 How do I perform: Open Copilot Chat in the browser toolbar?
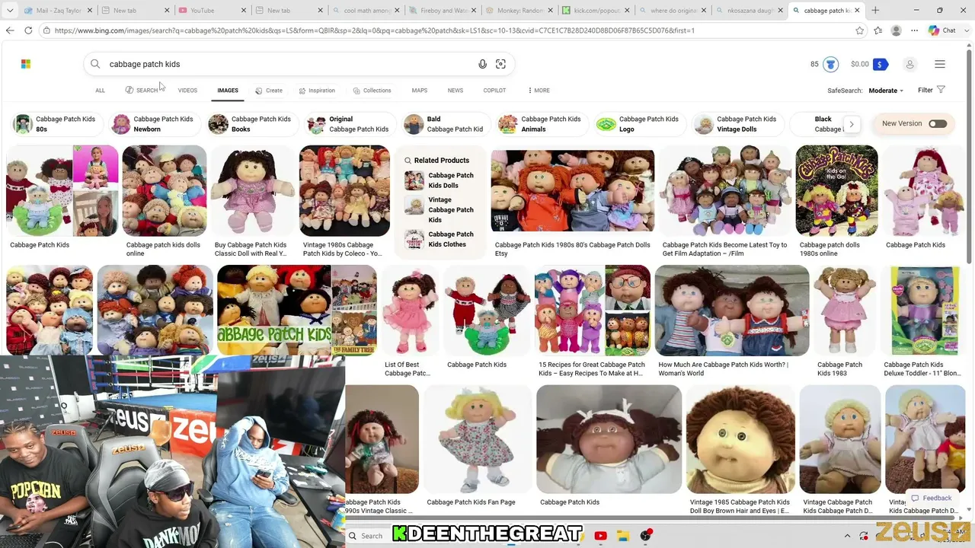pos(942,30)
